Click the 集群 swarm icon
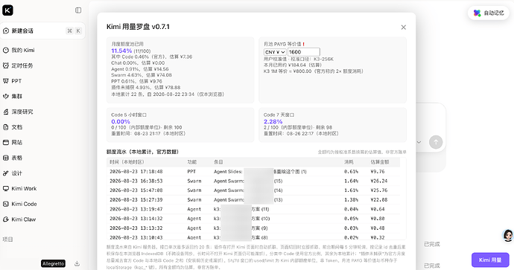Screen dimensions: 514x270 5,96
